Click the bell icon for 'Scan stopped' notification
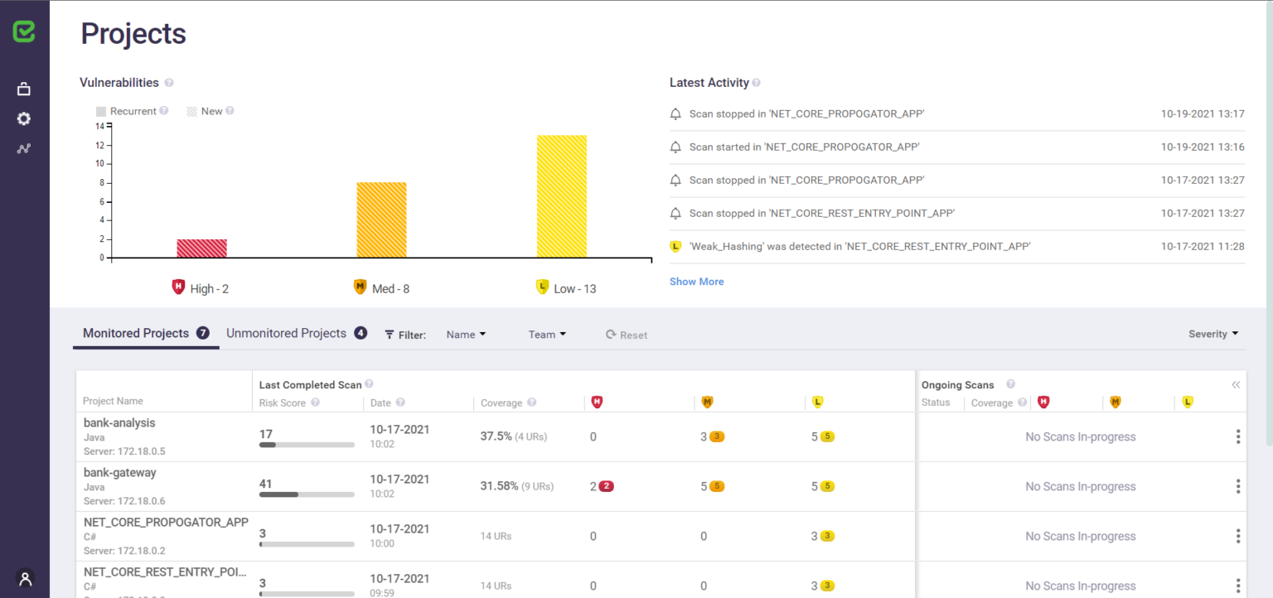The image size is (1273, 598). tap(675, 113)
